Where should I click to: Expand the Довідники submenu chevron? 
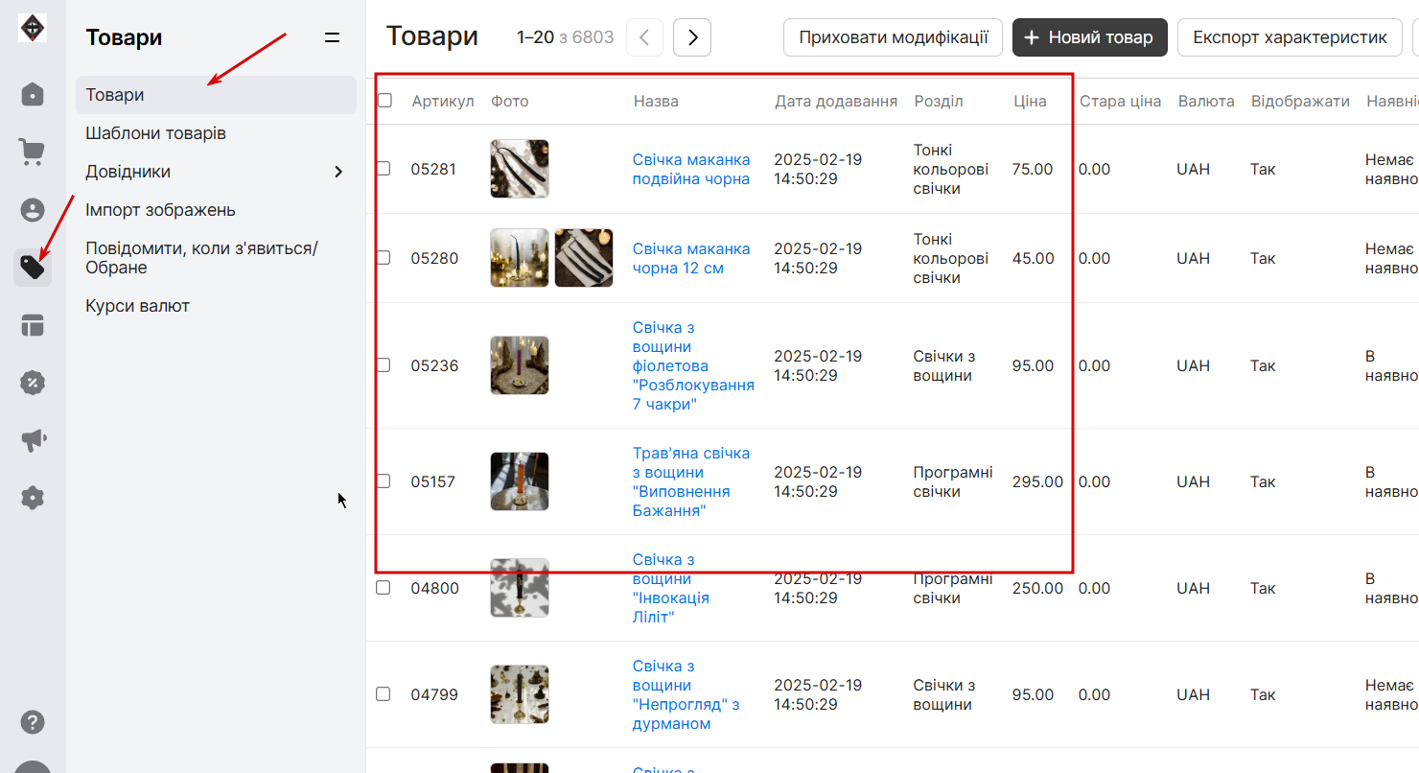coord(337,172)
